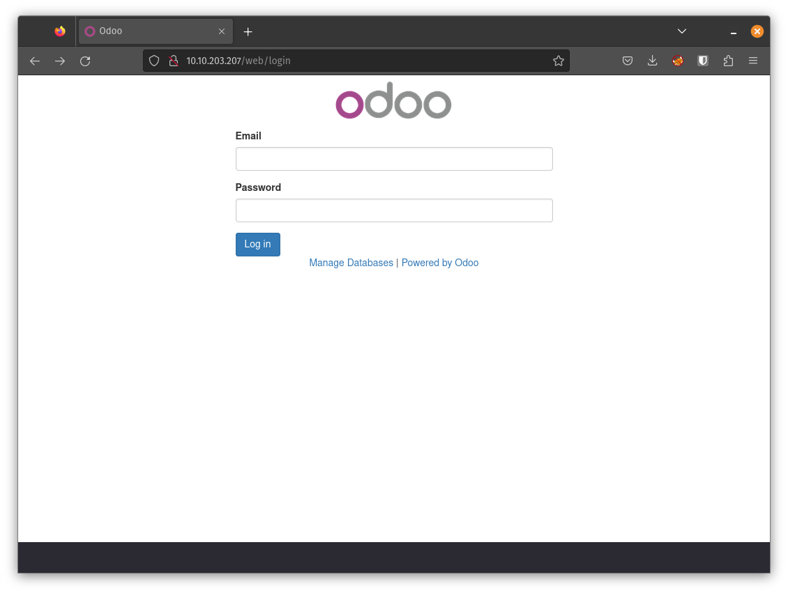Click the forward navigation arrow
The height and width of the screenshot is (593, 788).
tap(60, 61)
